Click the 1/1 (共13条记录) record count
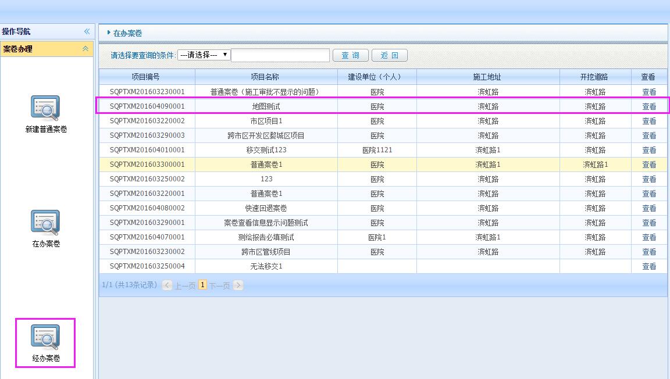The image size is (670, 379). pos(130,285)
